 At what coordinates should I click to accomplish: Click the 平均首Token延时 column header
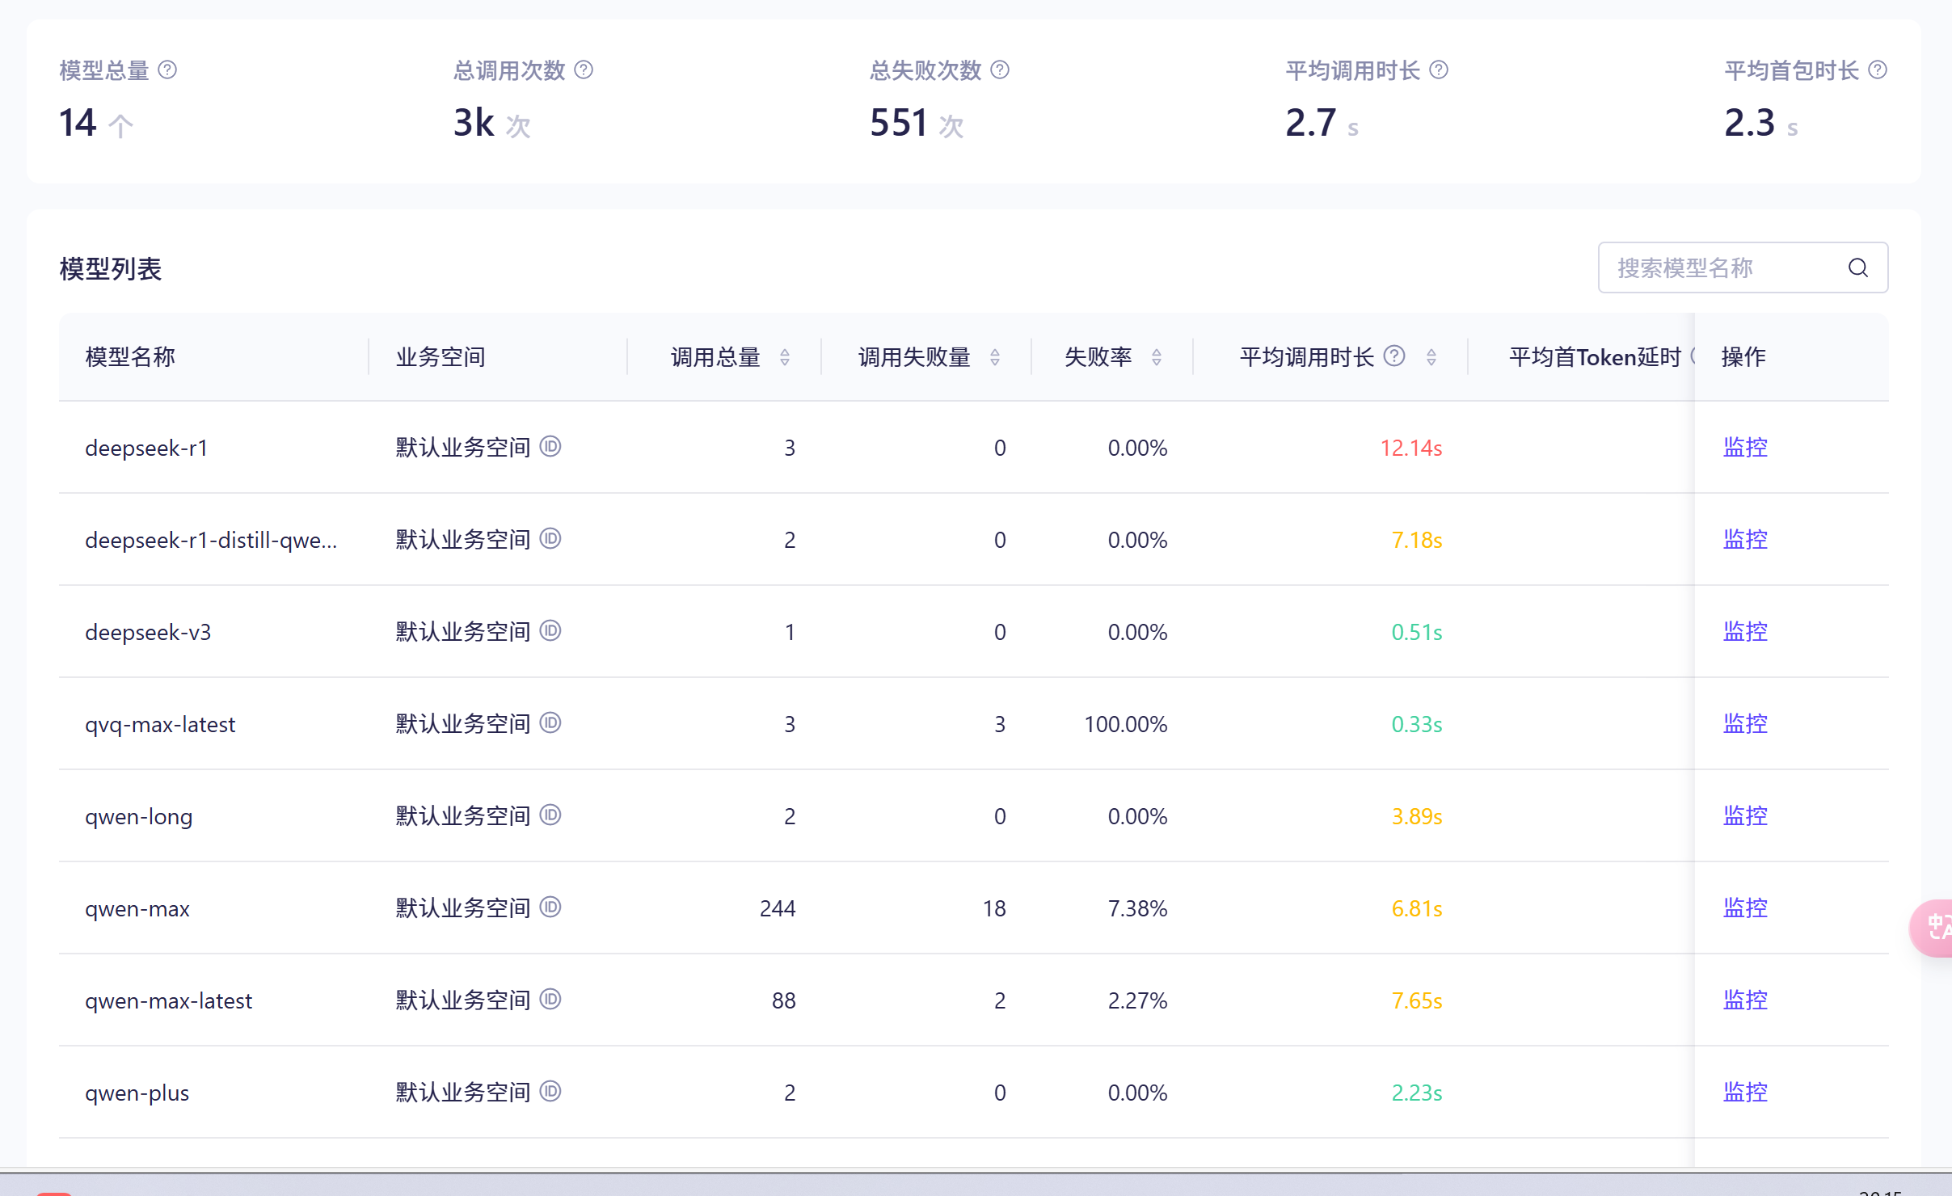tap(1595, 356)
